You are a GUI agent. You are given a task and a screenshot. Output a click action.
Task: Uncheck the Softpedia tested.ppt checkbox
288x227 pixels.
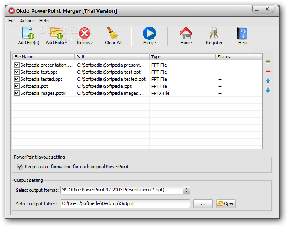(x=17, y=79)
